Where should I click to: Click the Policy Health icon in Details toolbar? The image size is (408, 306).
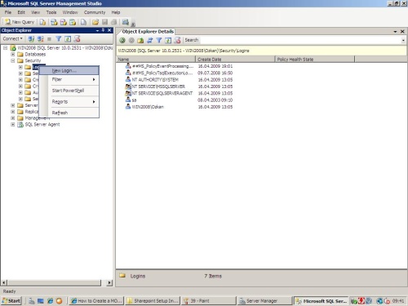(x=177, y=41)
